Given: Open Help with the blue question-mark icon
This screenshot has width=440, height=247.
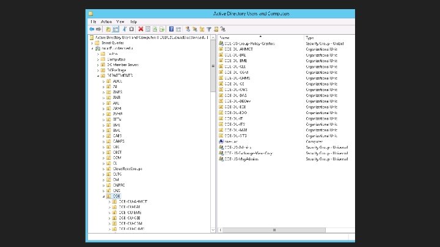Looking at the screenshot, I should coord(171,29).
